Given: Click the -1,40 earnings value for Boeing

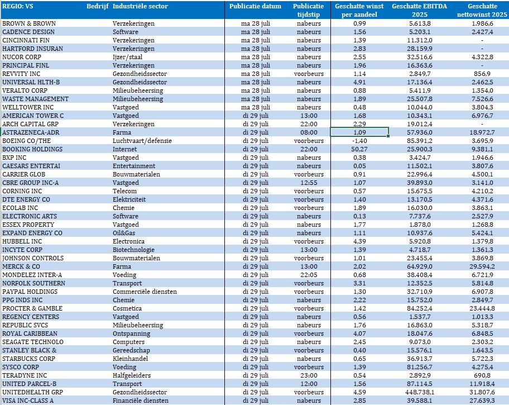Looking at the screenshot, I should point(359,141).
